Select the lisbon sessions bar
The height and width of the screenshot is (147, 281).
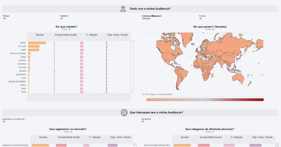(x=37, y=43)
